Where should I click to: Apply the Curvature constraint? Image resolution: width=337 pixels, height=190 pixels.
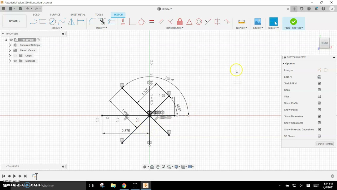227,22
